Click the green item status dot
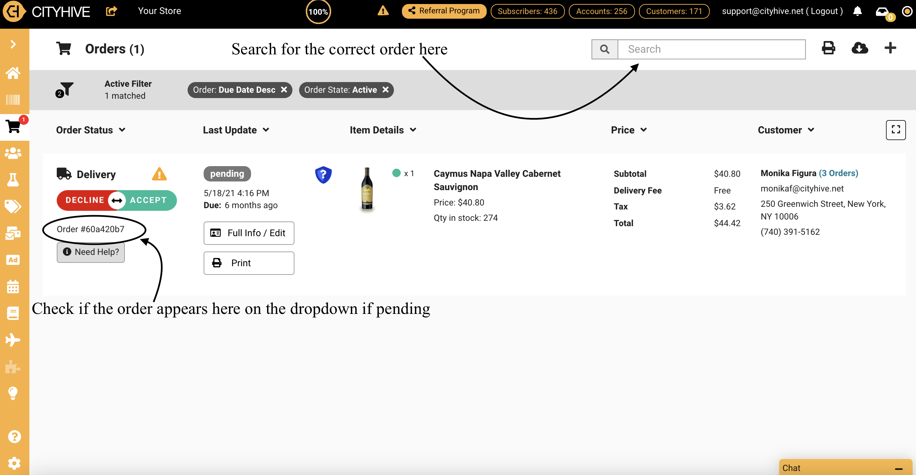916x475 pixels. (396, 173)
